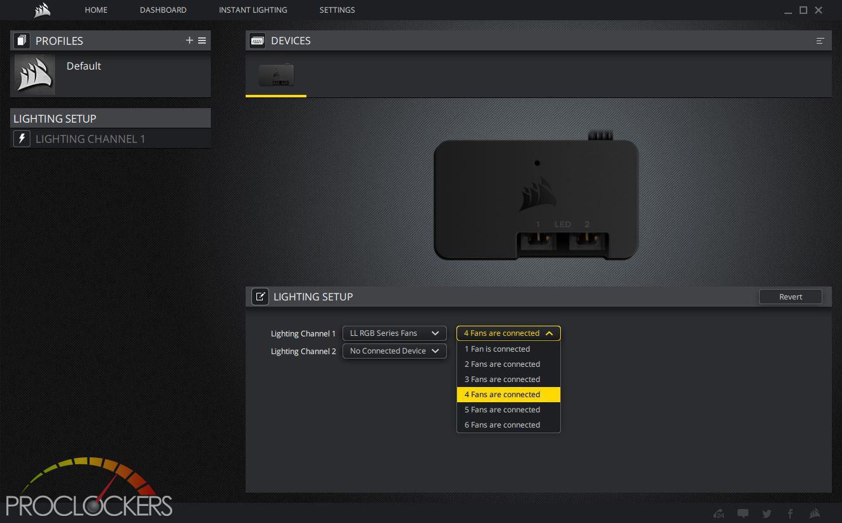Choose 1 Fan is connected option

[508, 349]
